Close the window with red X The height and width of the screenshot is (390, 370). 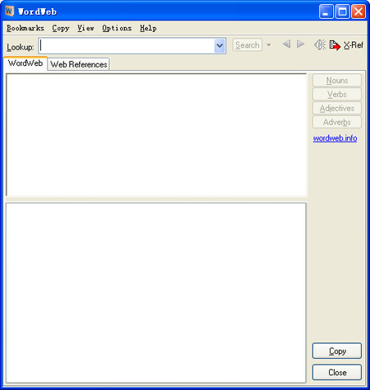tap(358, 12)
